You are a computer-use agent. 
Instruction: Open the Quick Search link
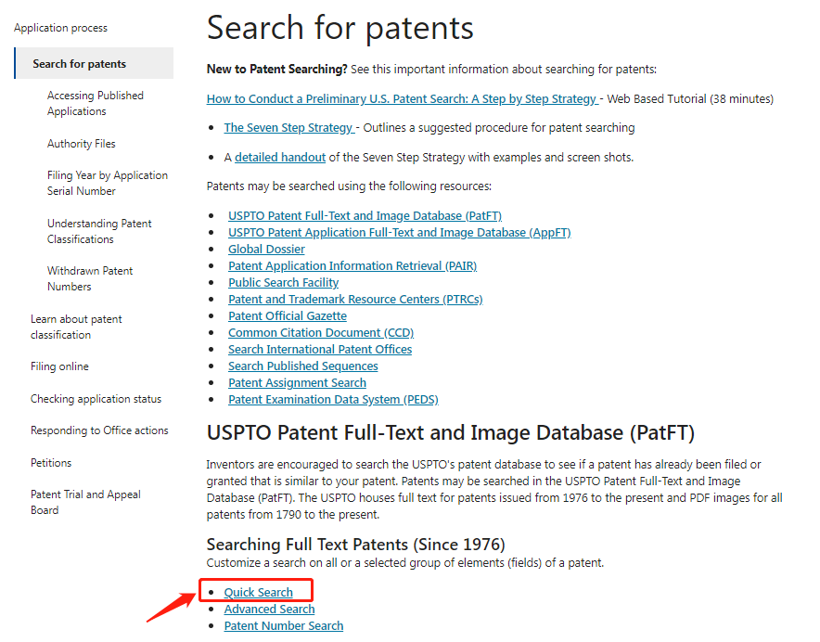click(x=258, y=593)
